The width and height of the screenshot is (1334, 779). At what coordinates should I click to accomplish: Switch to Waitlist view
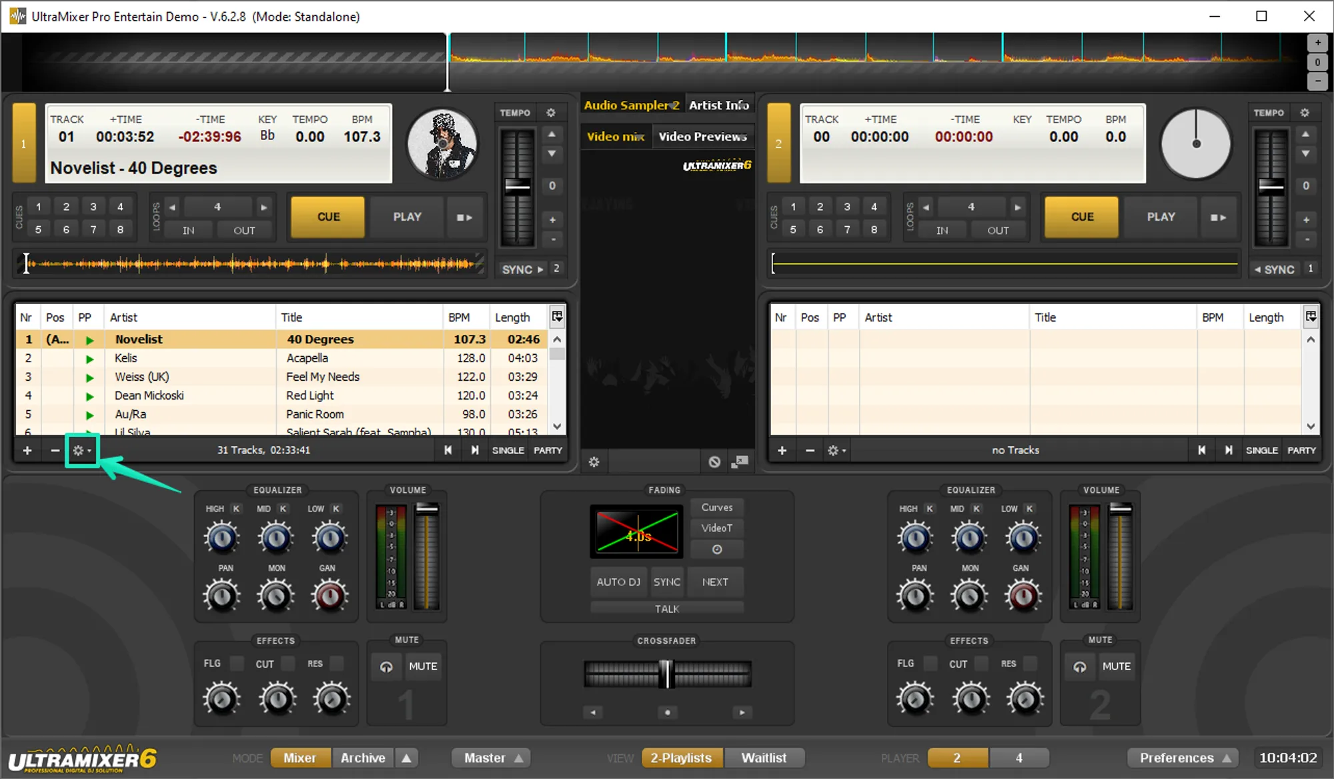tap(764, 758)
